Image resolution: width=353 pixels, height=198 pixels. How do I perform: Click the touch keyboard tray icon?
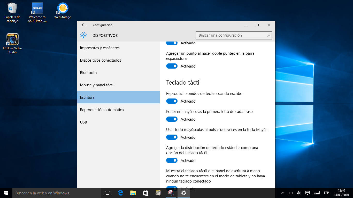(317, 193)
